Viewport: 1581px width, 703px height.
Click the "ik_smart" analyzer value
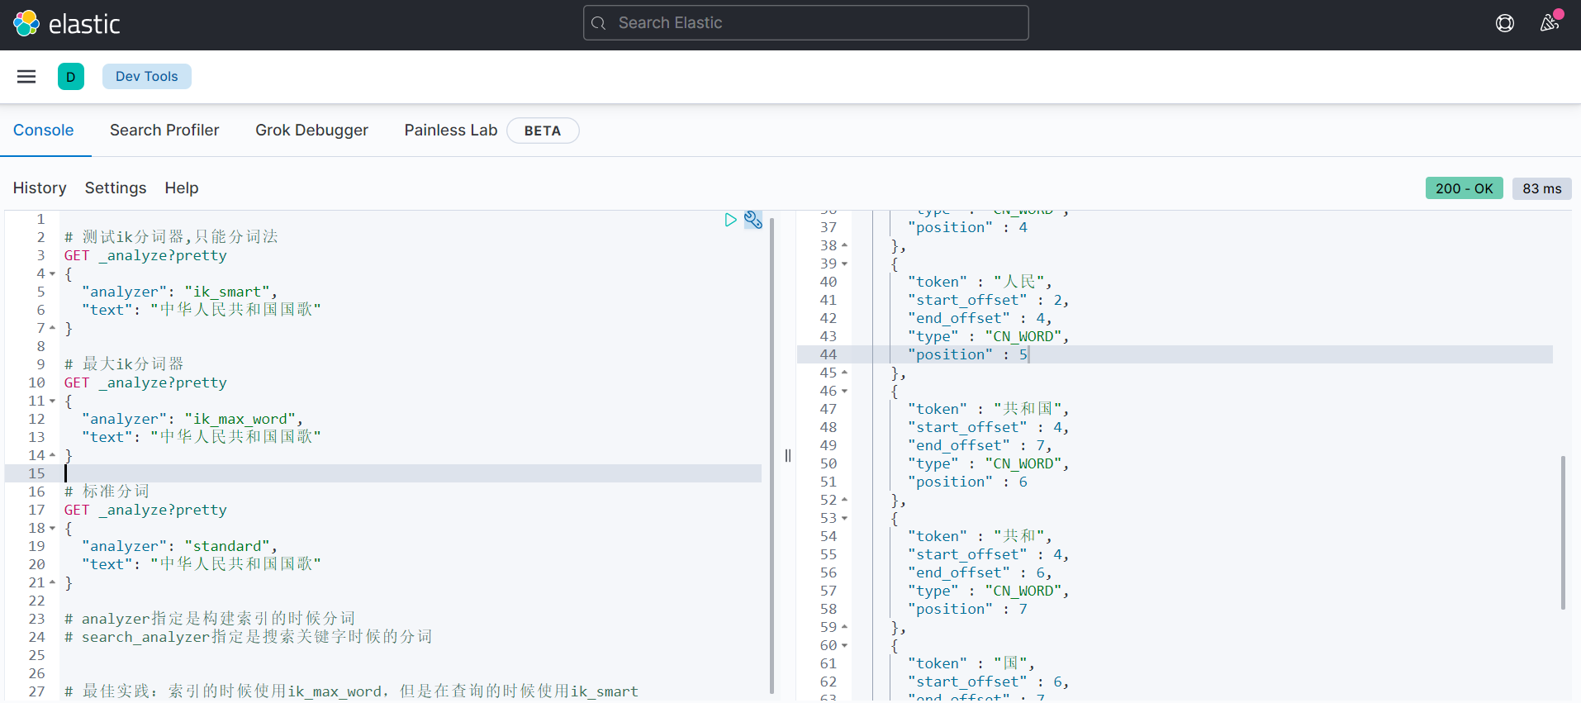click(x=228, y=292)
